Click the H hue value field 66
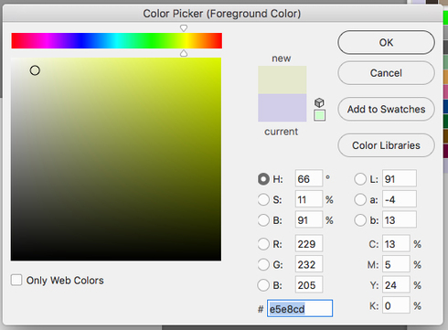448x330 pixels. pos(309,179)
